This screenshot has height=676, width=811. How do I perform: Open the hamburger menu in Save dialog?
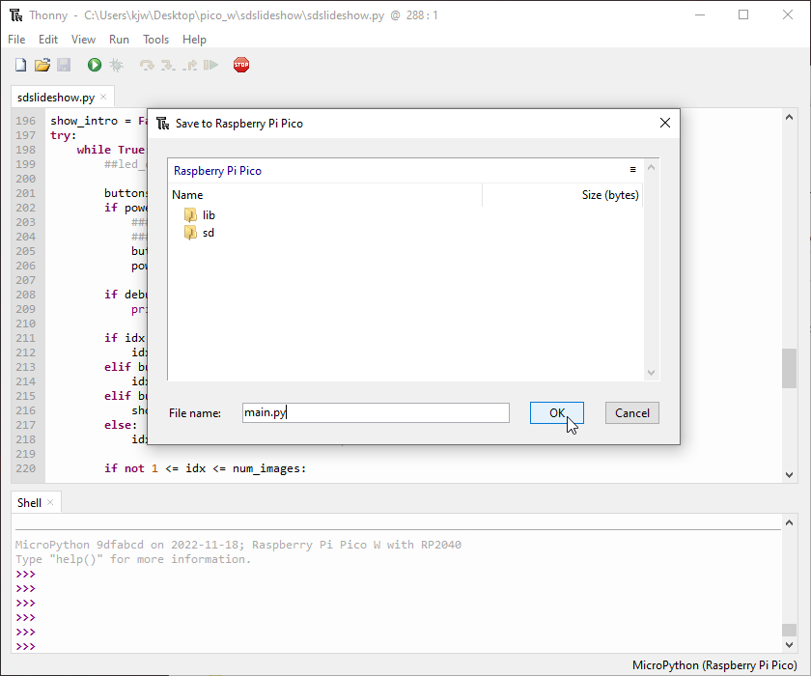632,170
